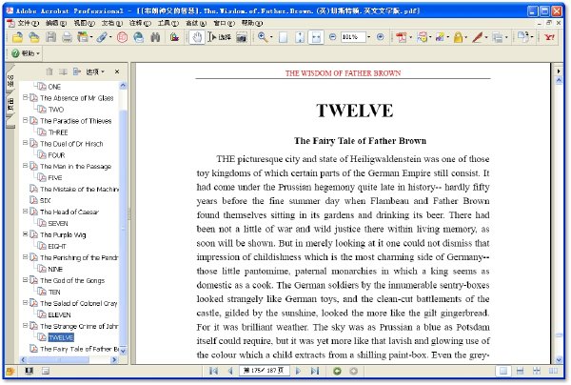This screenshot has width=571, height=385.
Task: Go to next page arrow
Action: click(298, 371)
